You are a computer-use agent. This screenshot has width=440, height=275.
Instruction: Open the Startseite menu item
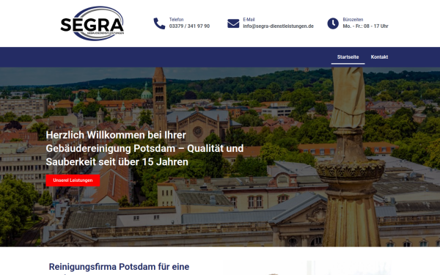coord(348,57)
